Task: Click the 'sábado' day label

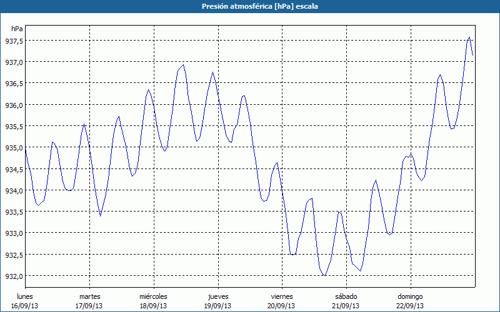Action: pyautogui.click(x=346, y=296)
